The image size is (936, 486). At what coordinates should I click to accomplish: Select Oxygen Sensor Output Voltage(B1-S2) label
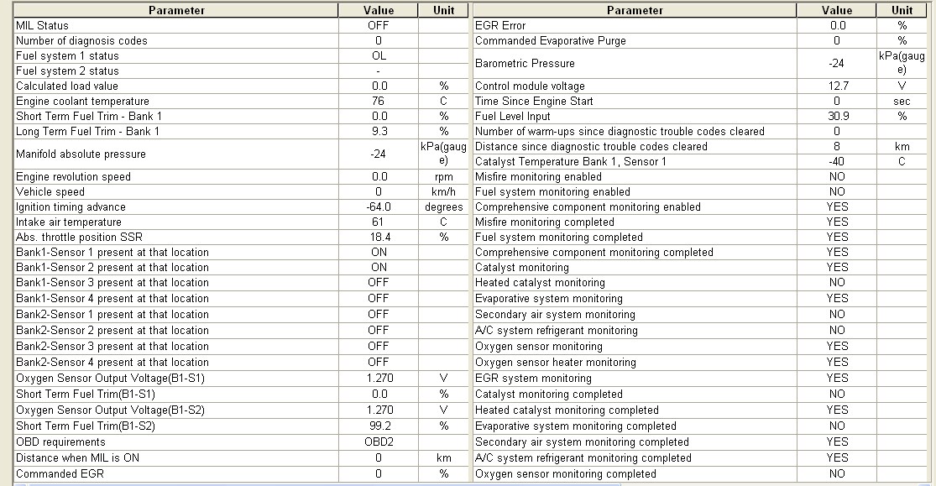click(111, 410)
